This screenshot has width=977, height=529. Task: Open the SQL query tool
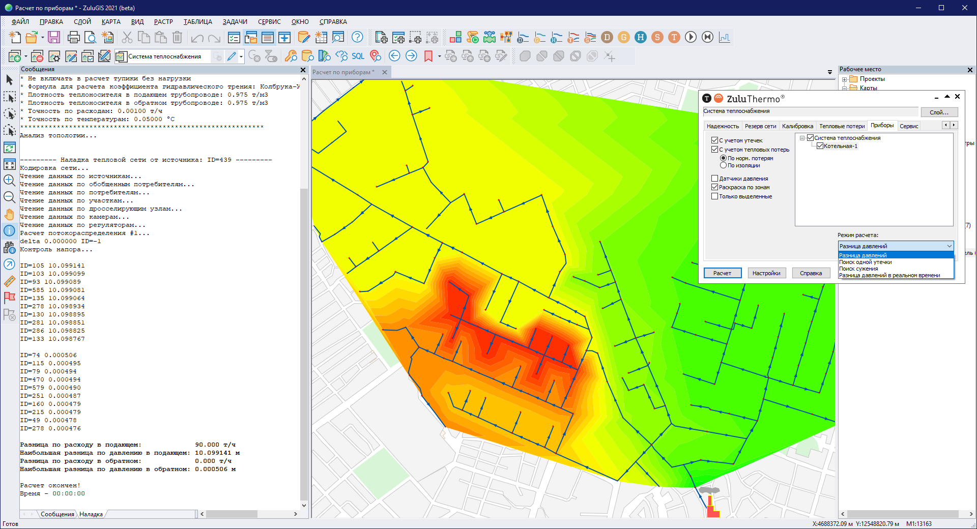[358, 56]
